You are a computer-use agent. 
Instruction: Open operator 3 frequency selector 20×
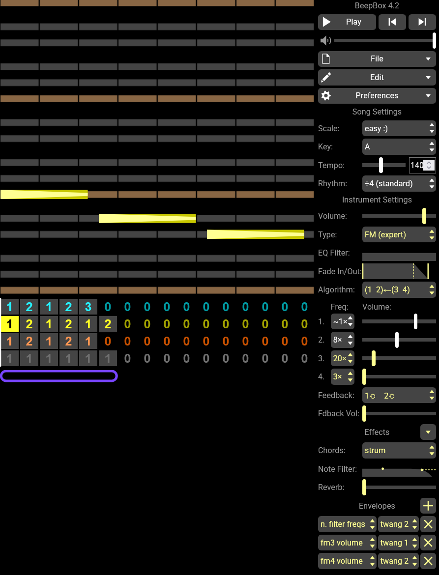343,358
